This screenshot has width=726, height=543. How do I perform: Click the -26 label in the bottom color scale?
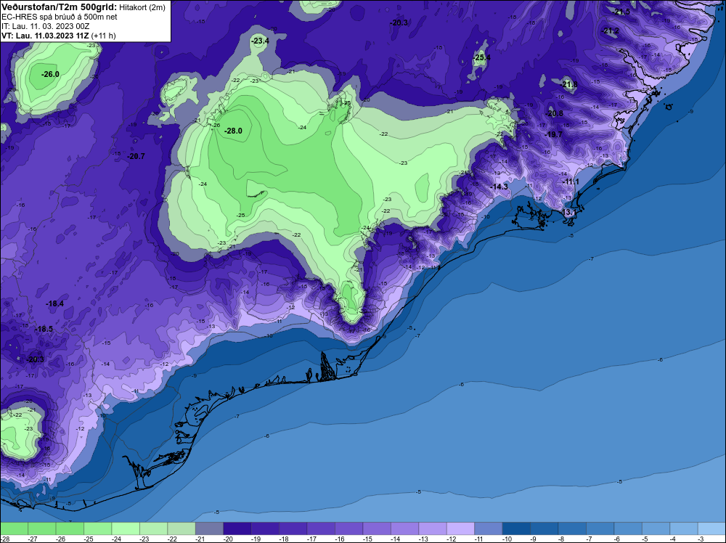[60, 539]
